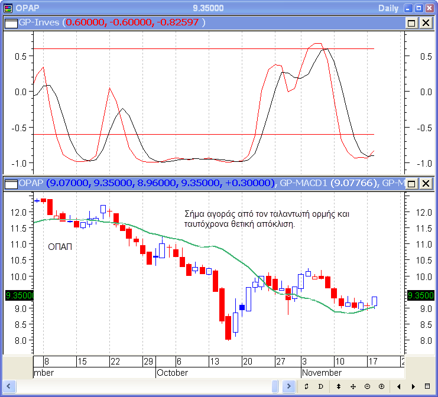Open the GP-Inves pane menu icon
The height and width of the screenshot is (397, 438).
pos(10,22)
